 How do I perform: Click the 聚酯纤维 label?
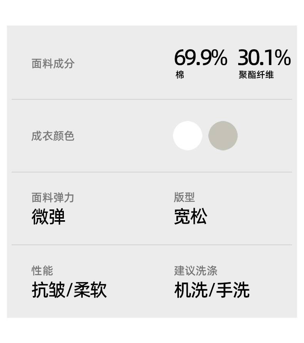pyautogui.click(x=256, y=75)
